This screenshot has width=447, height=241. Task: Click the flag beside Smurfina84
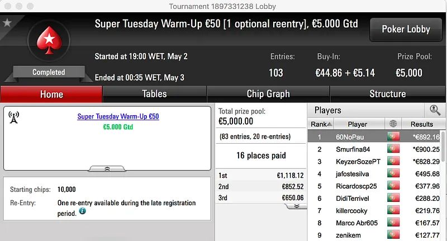coord(393,149)
